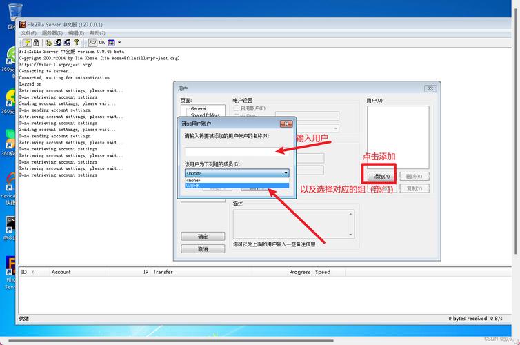Choose WORK from the group dropdown list
Viewport: 520px width, 345px height.
237,186
